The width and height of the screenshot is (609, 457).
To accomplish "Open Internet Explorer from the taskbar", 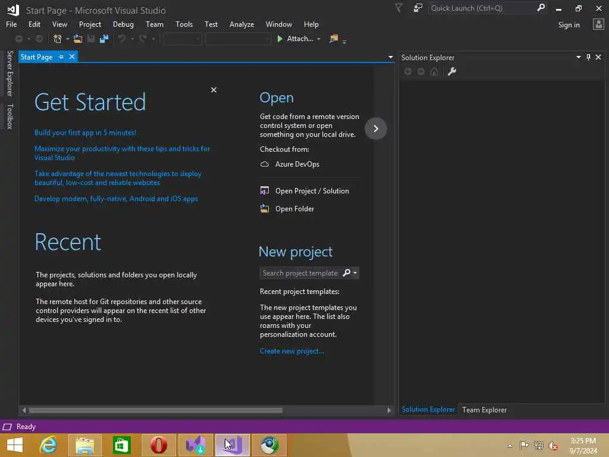I will click(x=49, y=445).
